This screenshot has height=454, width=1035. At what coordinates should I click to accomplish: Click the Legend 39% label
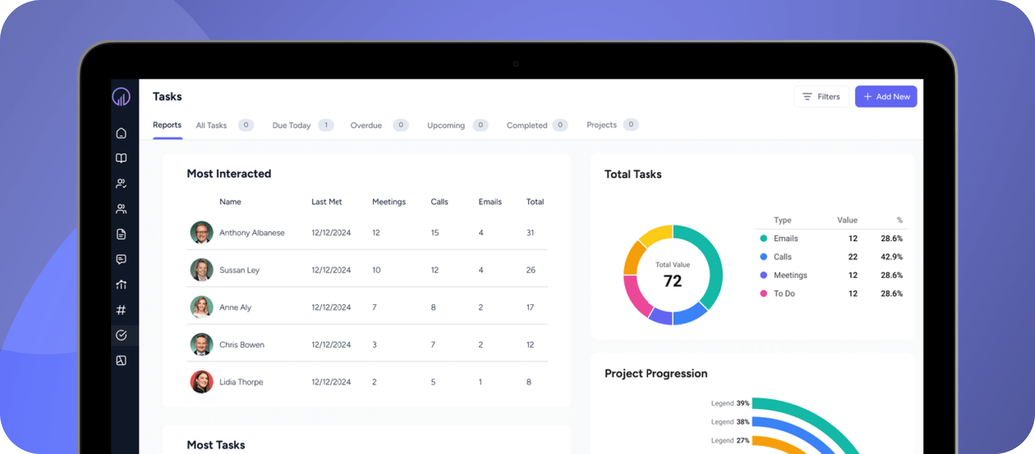point(730,403)
